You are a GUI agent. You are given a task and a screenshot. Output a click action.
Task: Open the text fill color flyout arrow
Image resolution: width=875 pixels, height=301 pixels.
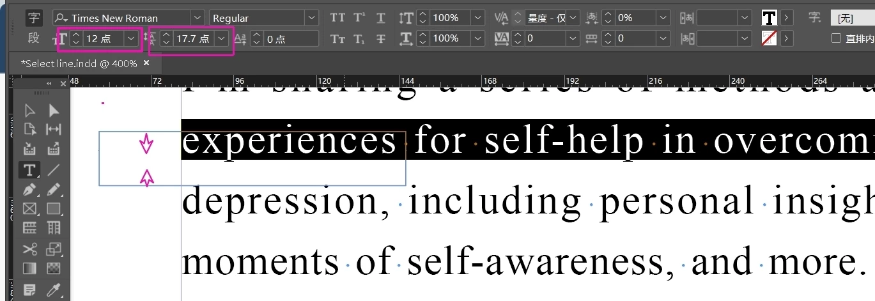pyautogui.click(x=786, y=18)
